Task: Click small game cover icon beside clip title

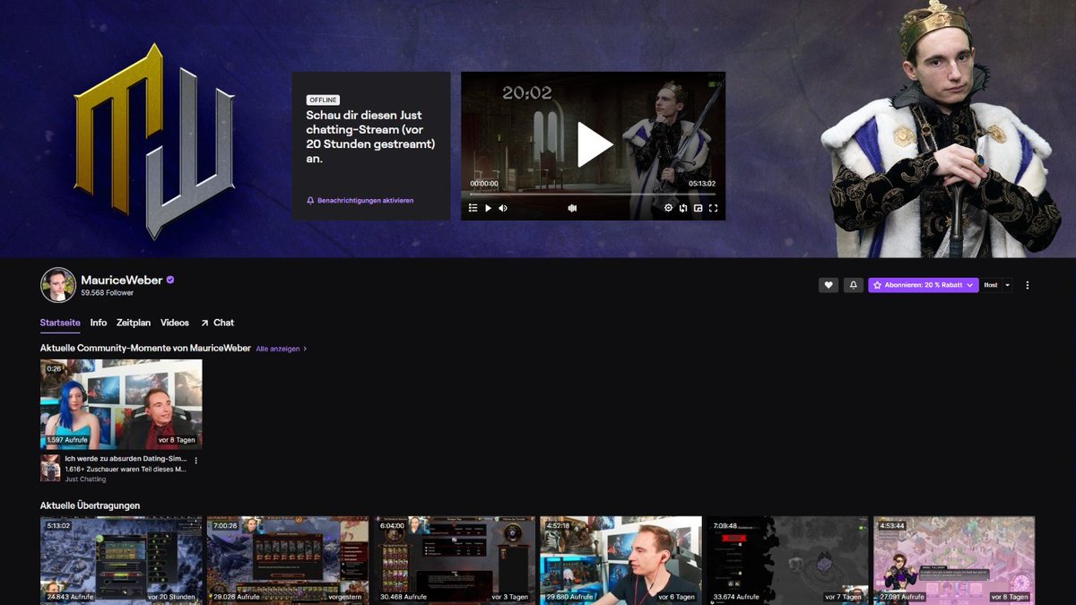Action: coord(50,468)
